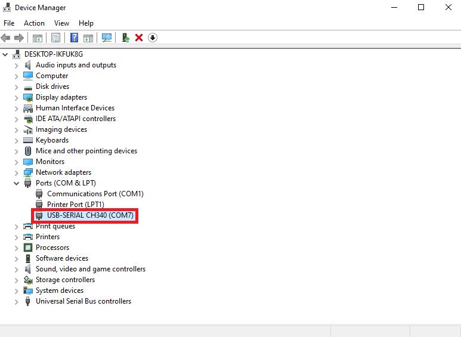Select the Keyboards label
The height and width of the screenshot is (337, 461).
[52, 140]
